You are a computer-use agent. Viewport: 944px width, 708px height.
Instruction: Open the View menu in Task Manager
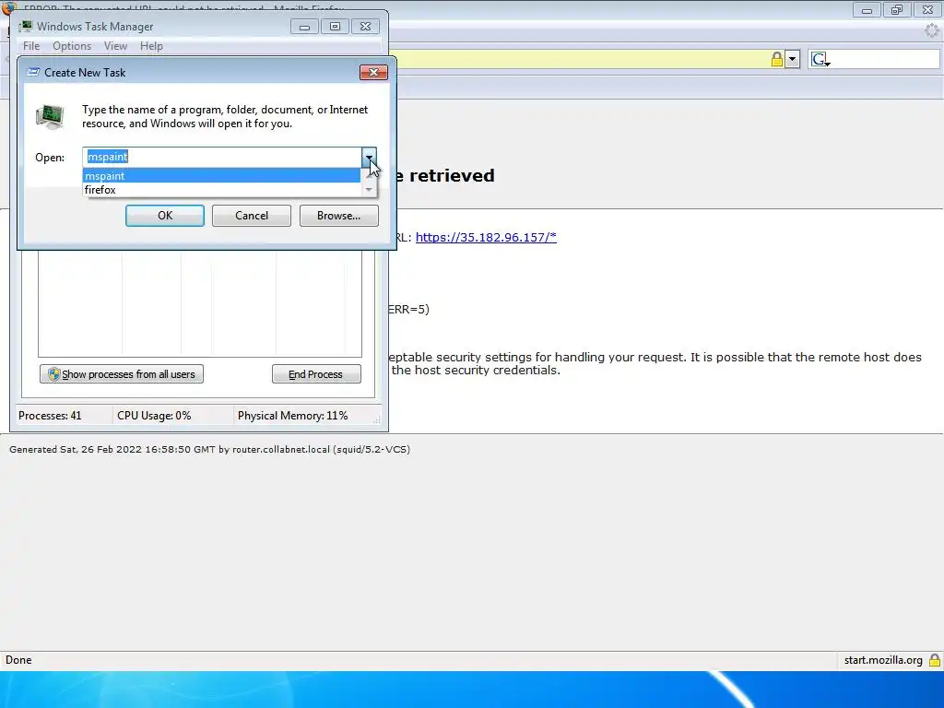115,46
